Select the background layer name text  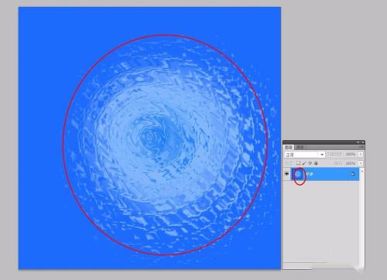pyautogui.click(x=310, y=174)
